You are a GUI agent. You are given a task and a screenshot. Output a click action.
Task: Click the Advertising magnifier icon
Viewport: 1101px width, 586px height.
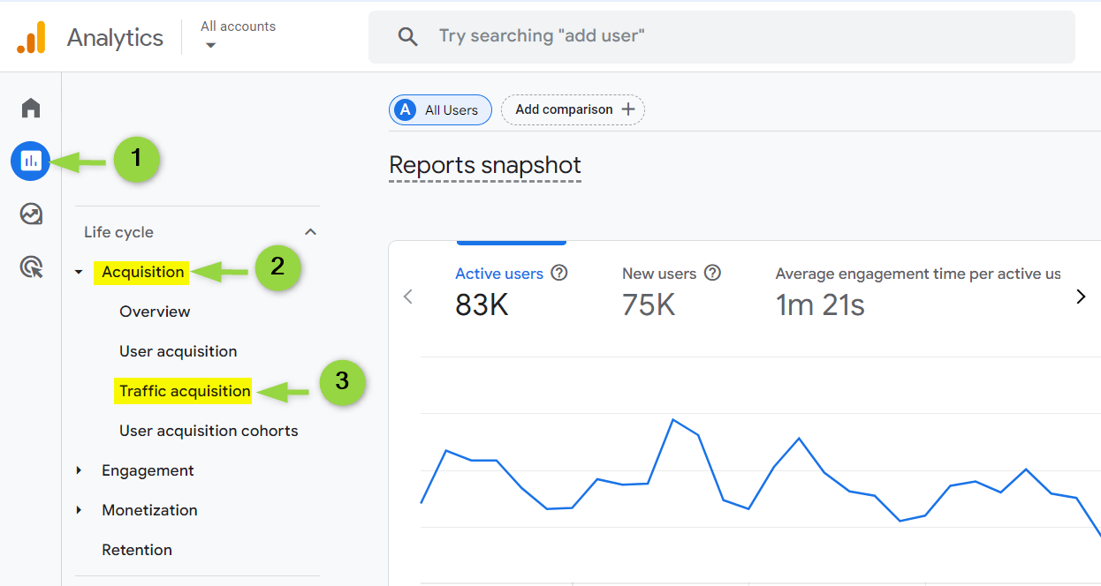point(30,267)
